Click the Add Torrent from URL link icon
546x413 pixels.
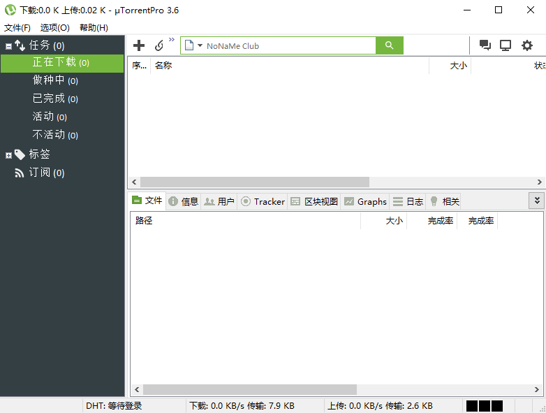coord(158,45)
